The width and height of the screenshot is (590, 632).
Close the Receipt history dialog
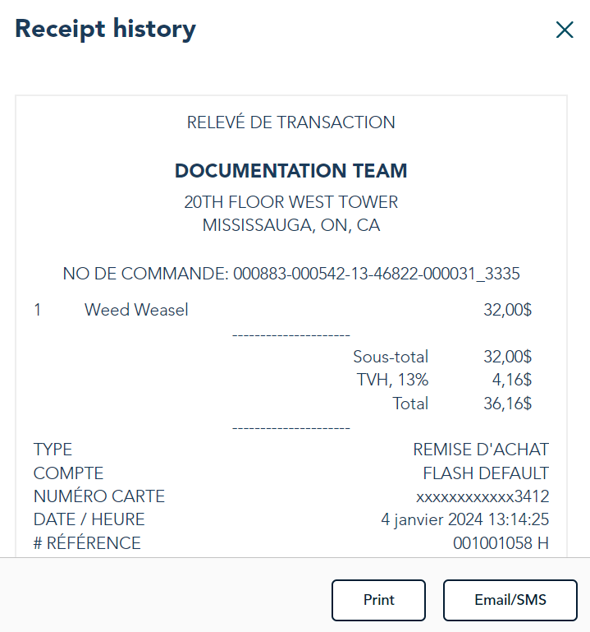[x=565, y=30]
